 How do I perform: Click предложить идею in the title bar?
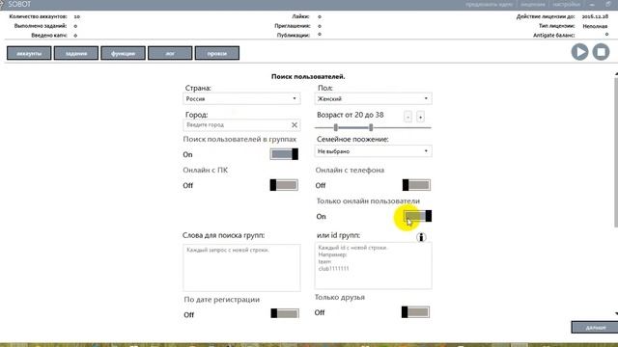tap(490, 4)
